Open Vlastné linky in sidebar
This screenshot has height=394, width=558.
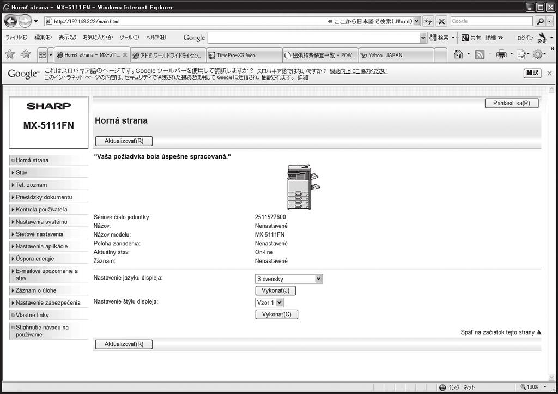pyautogui.click(x=48, y=315)
